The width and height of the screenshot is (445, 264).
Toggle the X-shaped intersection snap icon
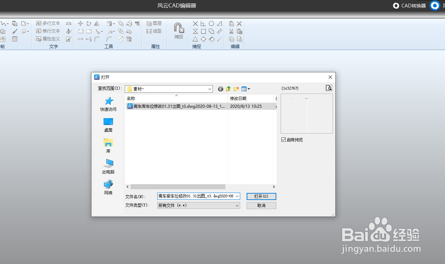(195, 24)
